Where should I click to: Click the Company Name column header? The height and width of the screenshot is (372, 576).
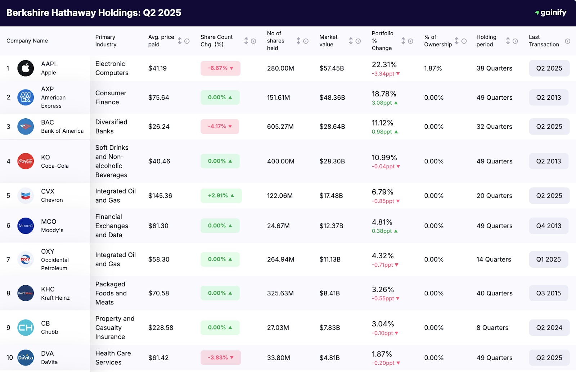pos(27,41)
